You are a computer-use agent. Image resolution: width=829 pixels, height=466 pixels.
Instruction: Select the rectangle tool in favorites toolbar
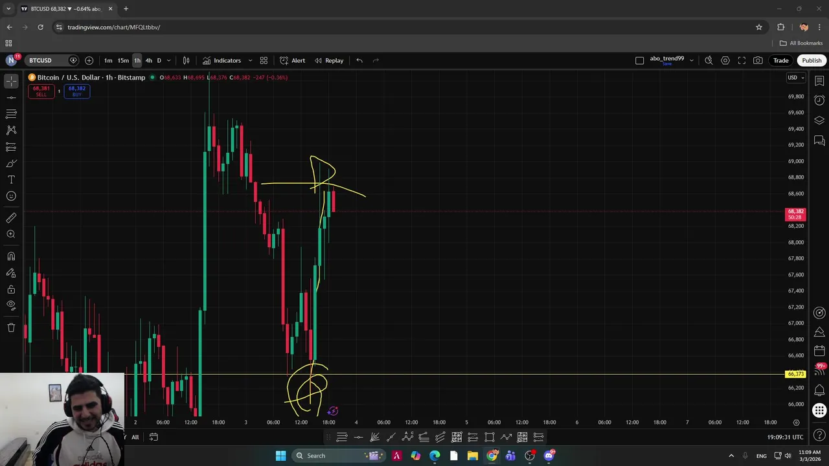coord(490,438)
